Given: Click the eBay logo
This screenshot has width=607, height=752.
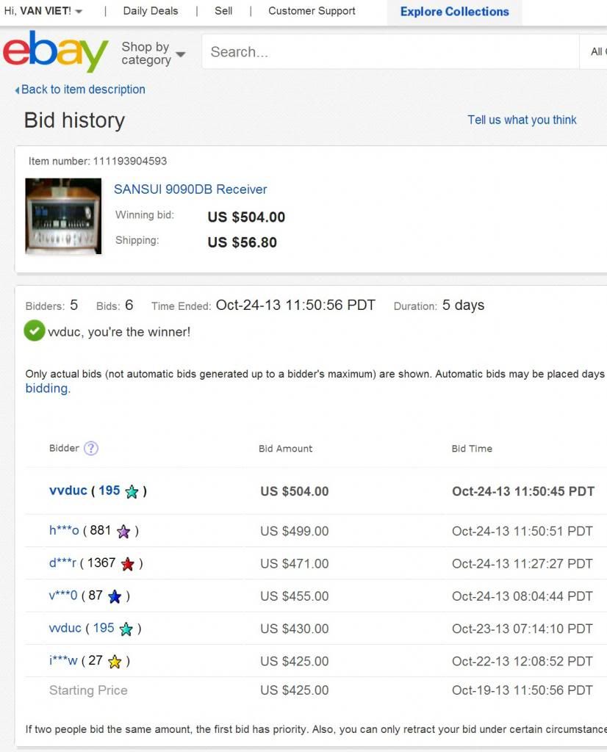Looking at the screenshot, I should pyautogui.click(x=56, y=51).
